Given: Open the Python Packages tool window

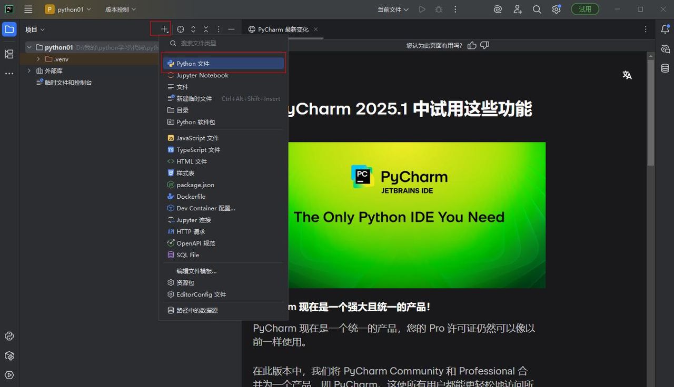Looking at the screenshot, I should click(x=8, y=355).
